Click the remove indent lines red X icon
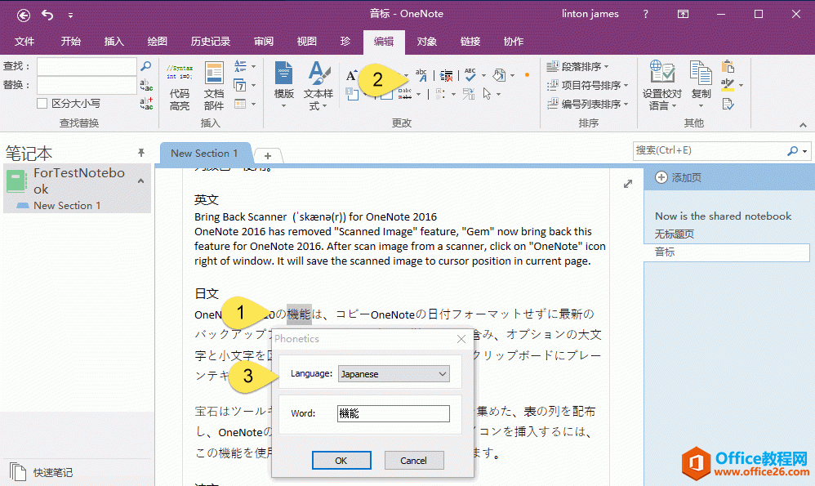 [x=446, y=76]
